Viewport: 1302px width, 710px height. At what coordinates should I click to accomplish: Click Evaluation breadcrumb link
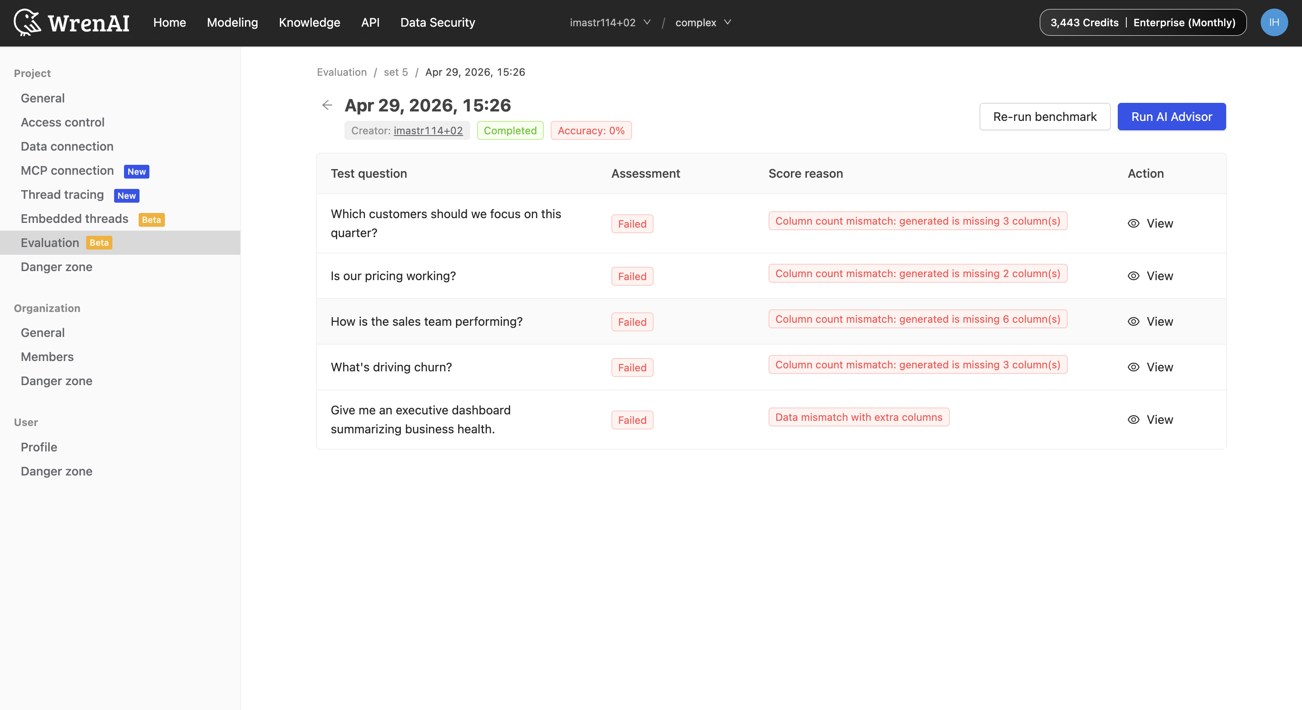click(342, 72)
